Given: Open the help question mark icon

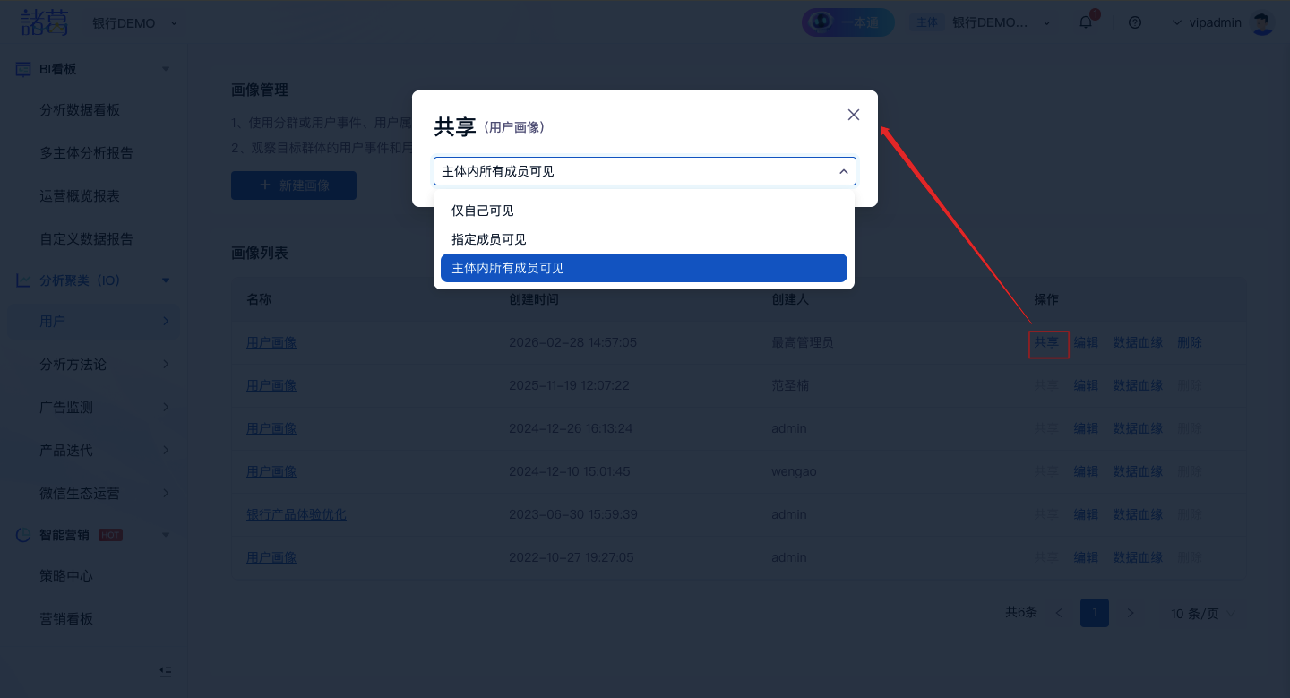Looking at the screenshot, I should pyautogui.click(x=1135, y=22).
